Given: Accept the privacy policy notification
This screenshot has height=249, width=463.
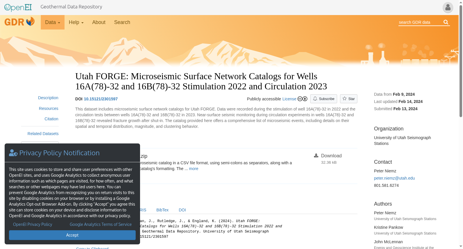Looking at the screenshot, I should (72, 235).
